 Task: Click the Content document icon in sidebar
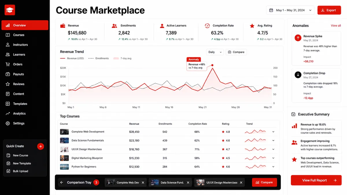[8, 94]
